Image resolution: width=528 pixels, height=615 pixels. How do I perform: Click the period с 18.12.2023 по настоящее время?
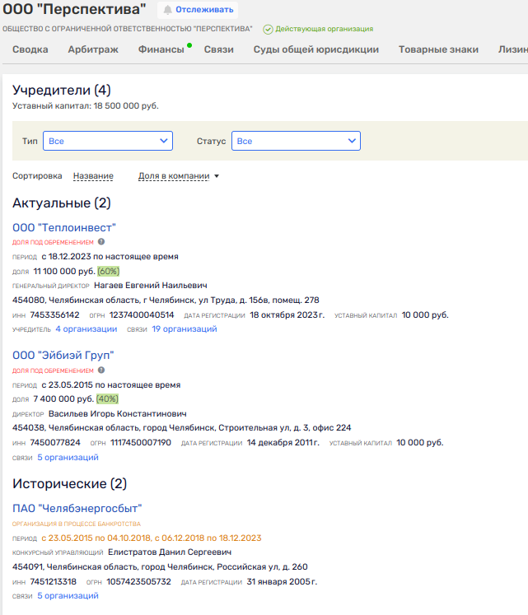coord(110,257)
